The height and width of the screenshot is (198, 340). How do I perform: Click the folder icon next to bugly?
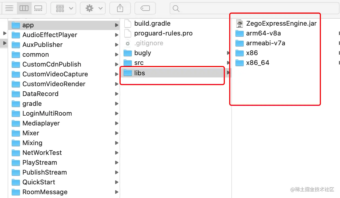coord(128,53)
